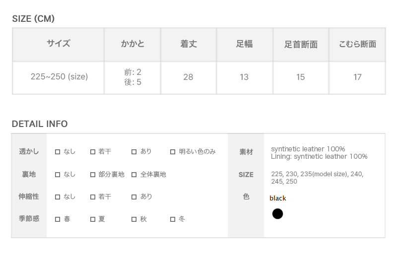Tick the 冬 season checkbox

click(173, 219)
